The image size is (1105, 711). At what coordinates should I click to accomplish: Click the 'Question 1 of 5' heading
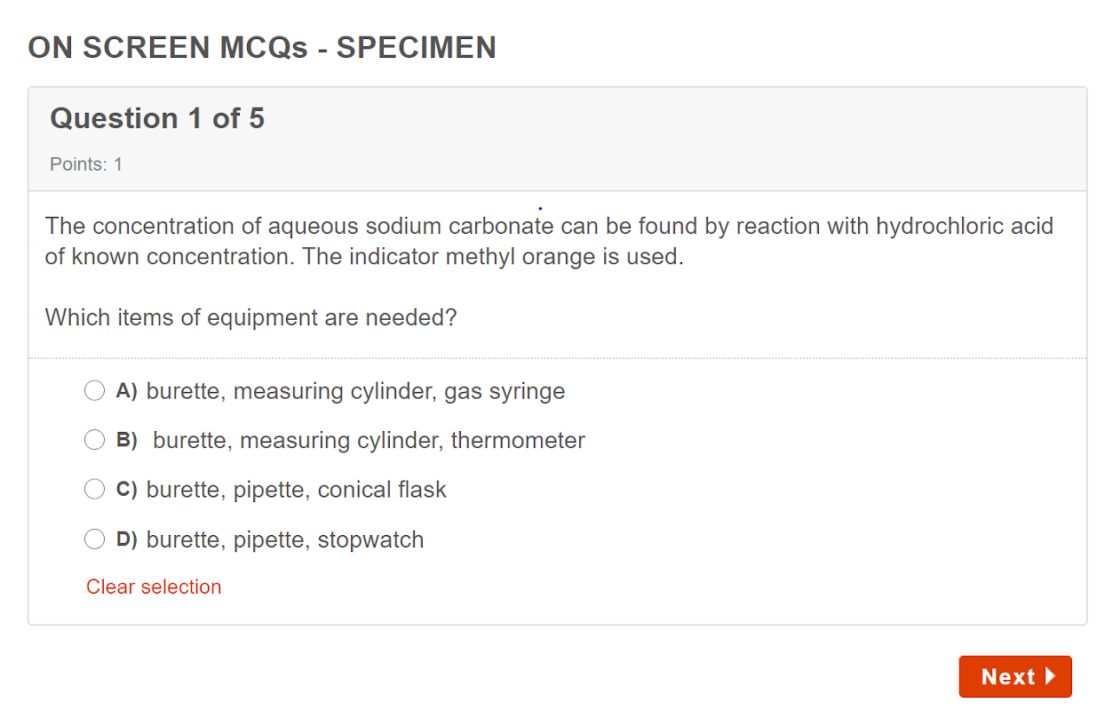point(157,118)
